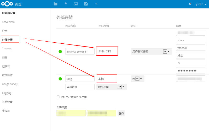
Task: Open the 增加存储 add storage dropdown
Action: [120, 87]
